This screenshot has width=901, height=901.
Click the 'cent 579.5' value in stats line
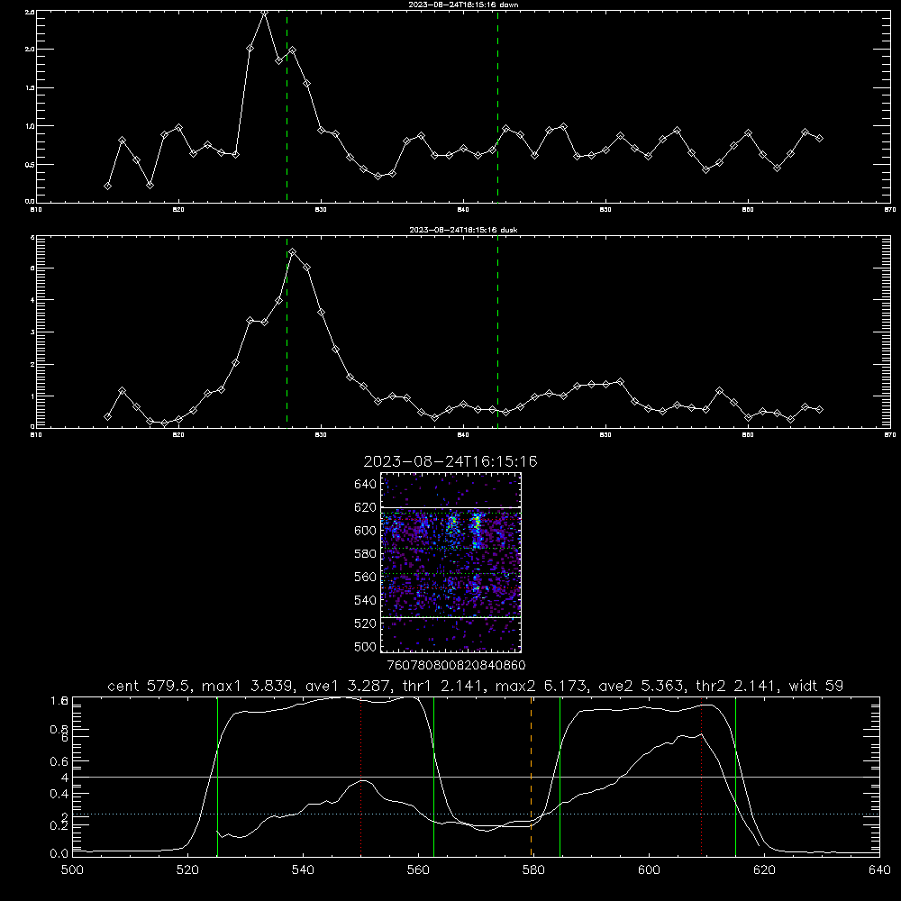151,686
